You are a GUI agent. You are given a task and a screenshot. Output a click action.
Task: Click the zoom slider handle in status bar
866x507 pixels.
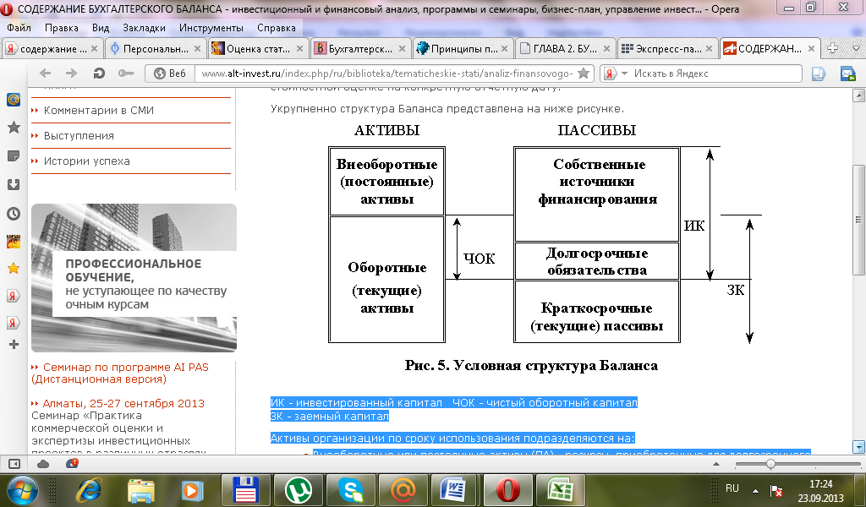[x=770, y=464]
